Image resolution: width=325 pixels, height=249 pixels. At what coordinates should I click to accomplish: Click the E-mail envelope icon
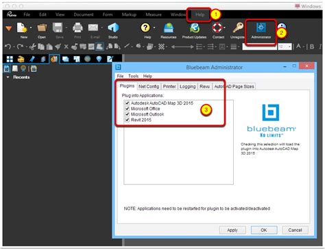tap(93, 28)
